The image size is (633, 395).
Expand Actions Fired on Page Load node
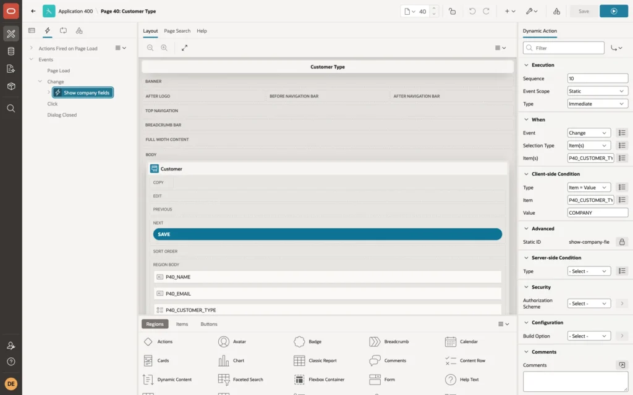point(31,48)
